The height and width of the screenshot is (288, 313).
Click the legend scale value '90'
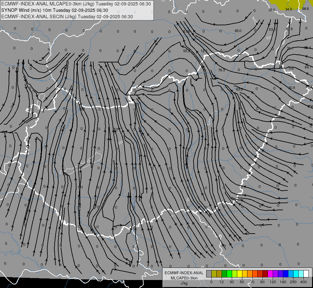tap(262, 282)
